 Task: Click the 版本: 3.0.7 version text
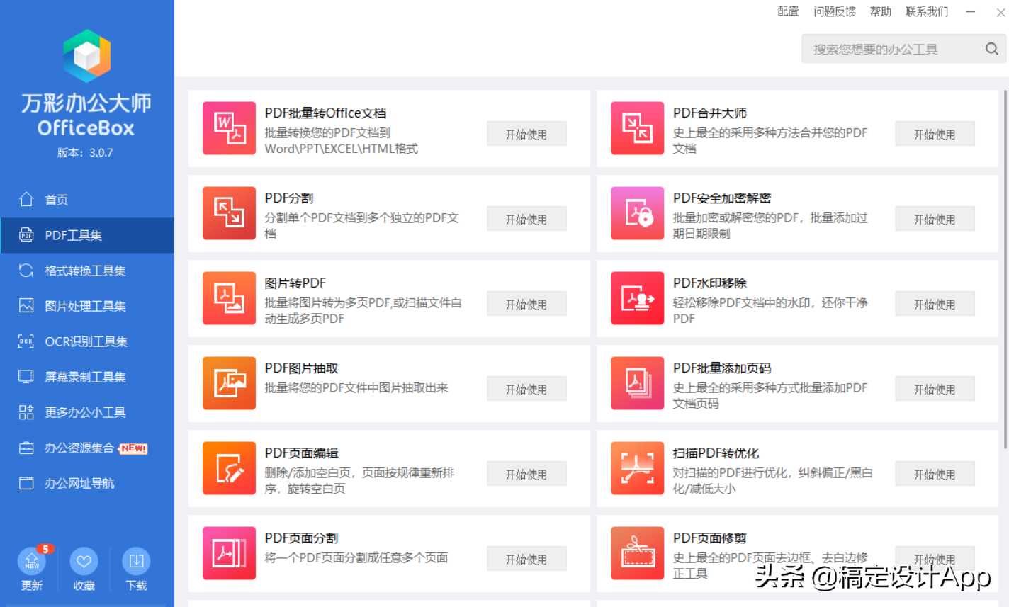85,152
